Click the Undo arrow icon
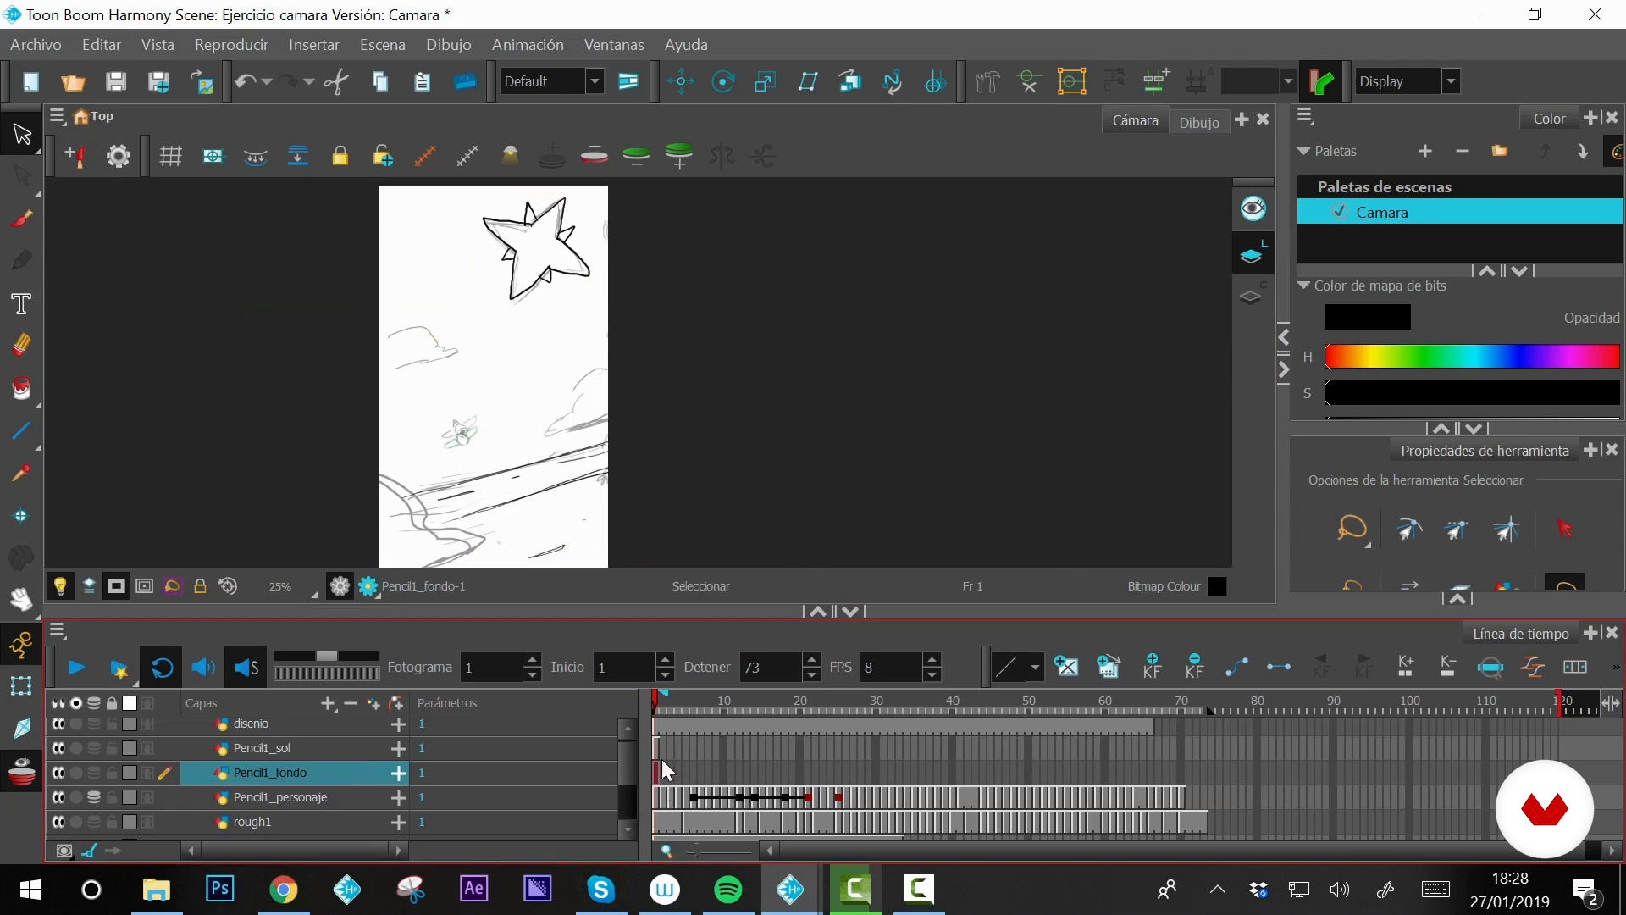This screenshot has width=1626, height=915. tap(245, 81)
